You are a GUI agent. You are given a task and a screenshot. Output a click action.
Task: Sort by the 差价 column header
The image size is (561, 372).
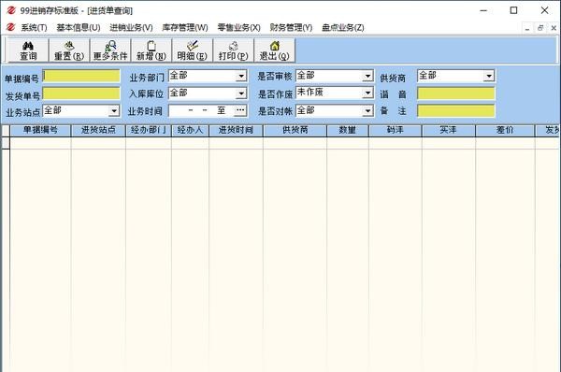pyautogui.click(x=505, y=131)
